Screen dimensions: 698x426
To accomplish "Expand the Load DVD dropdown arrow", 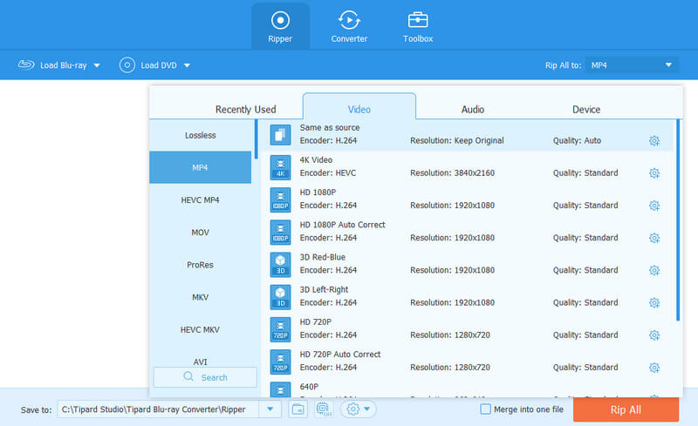I will pos(187,65).
